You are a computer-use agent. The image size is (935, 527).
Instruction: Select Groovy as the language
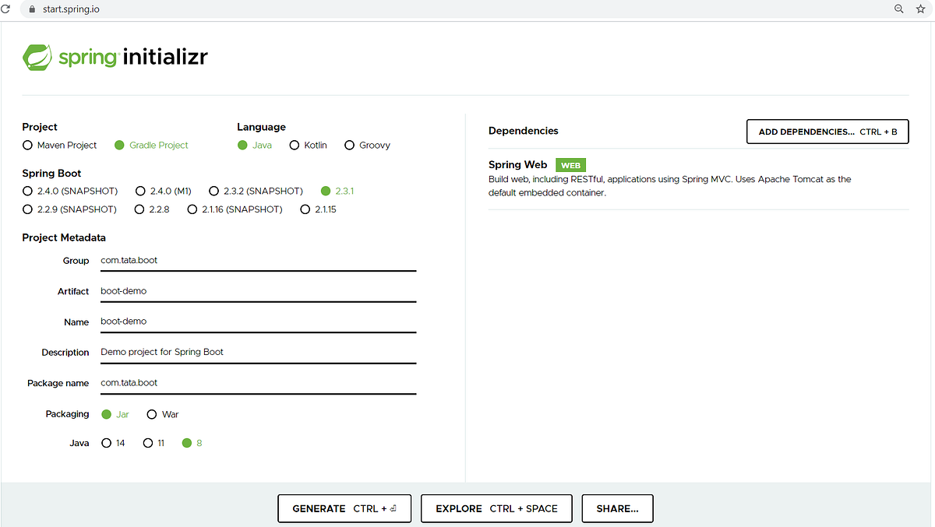click(348, 145)
